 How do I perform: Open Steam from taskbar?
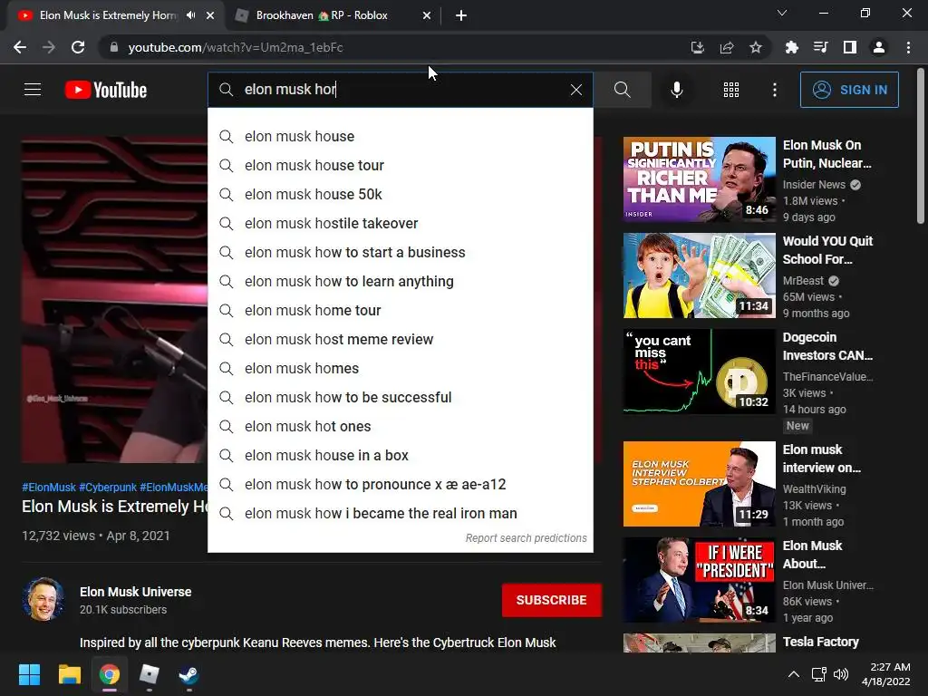pos(188,674)
